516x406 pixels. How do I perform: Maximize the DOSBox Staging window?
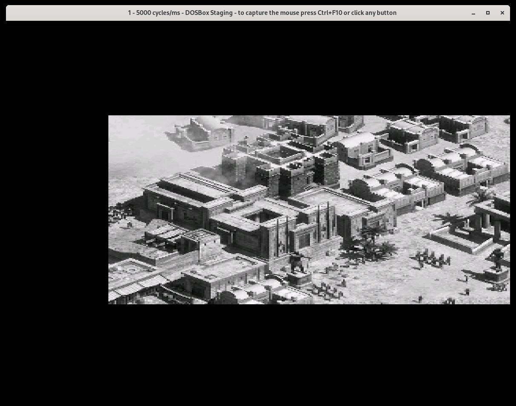coord(488,13)
